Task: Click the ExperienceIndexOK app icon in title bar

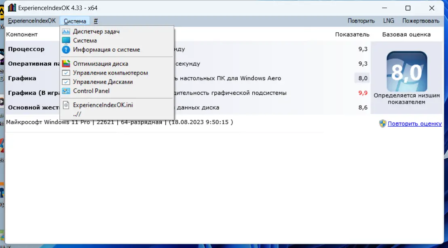Action: [x=12, y=8]
